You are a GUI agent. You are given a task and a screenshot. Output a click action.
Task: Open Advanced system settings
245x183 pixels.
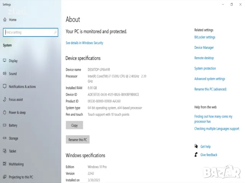[x=210, y=79]
